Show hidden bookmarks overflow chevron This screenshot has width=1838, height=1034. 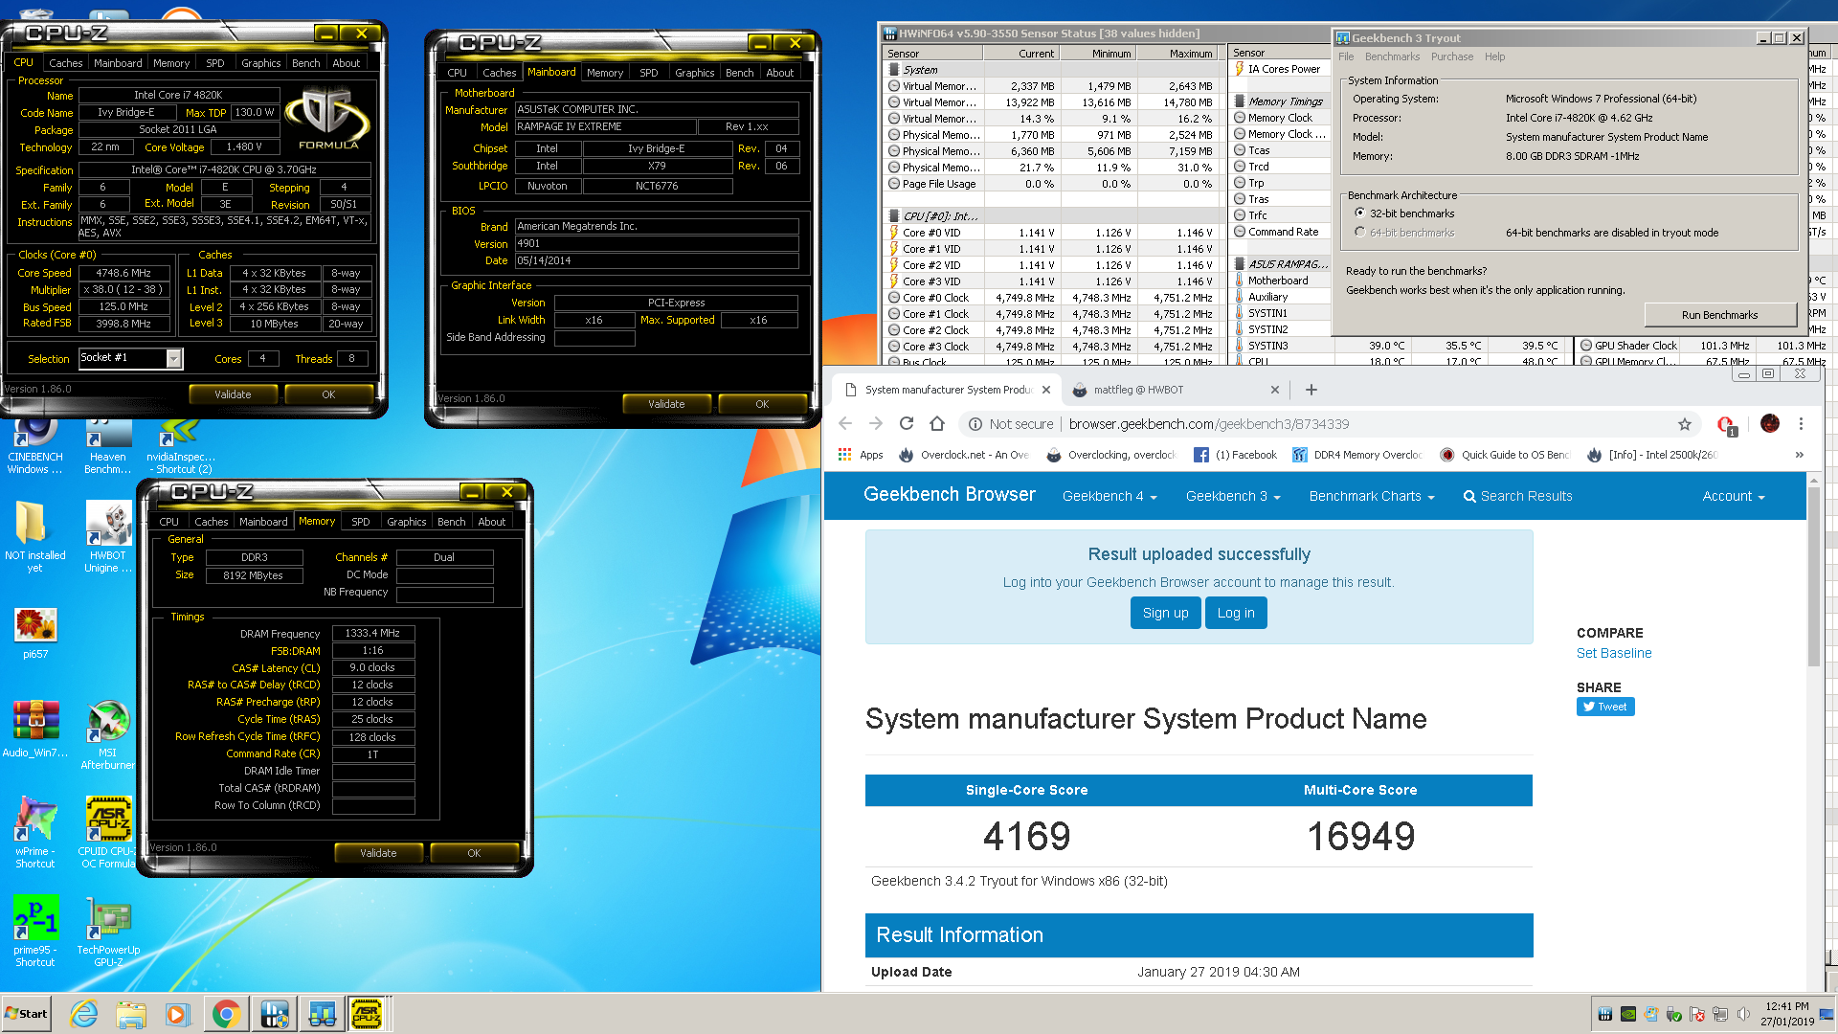[1800, 455]
